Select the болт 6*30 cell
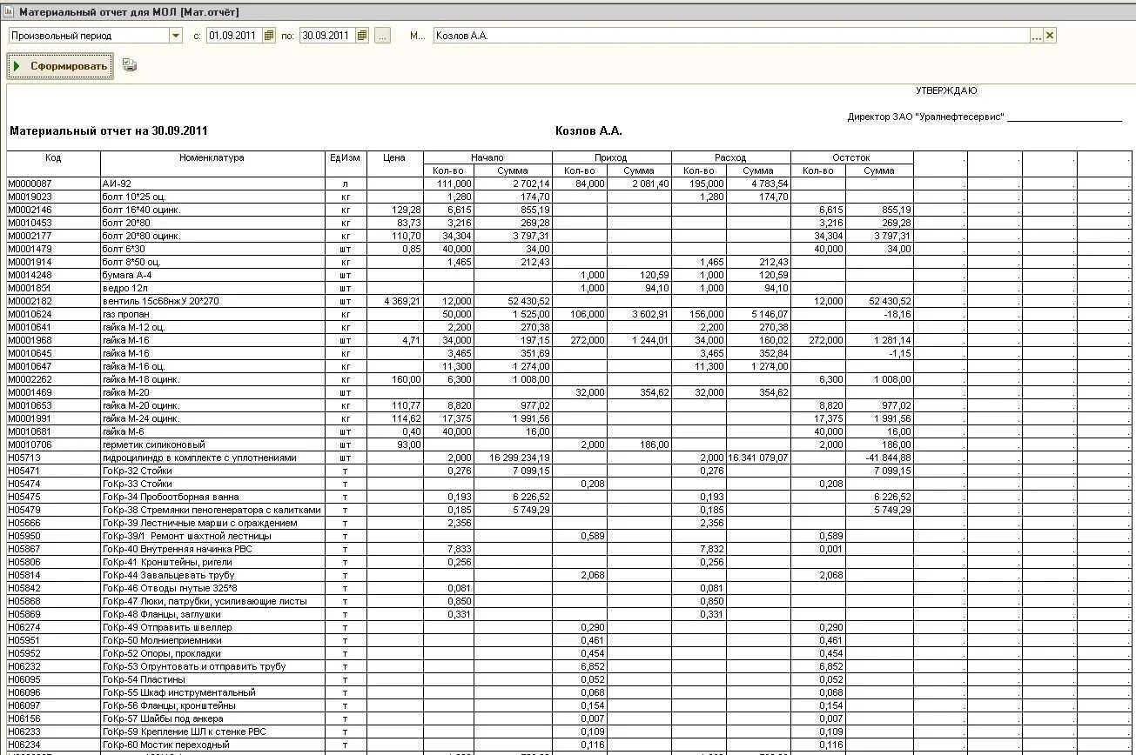The height and width of the screenshot is (755, 1136). coord(212,249)
